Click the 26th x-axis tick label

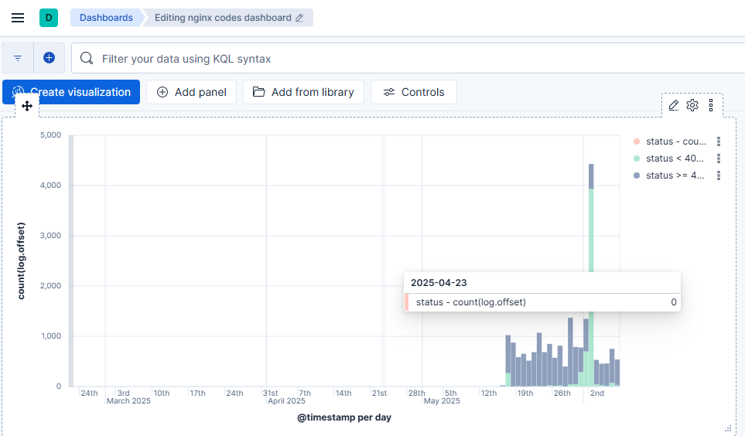pyautogui.click(x=562, y=393)
